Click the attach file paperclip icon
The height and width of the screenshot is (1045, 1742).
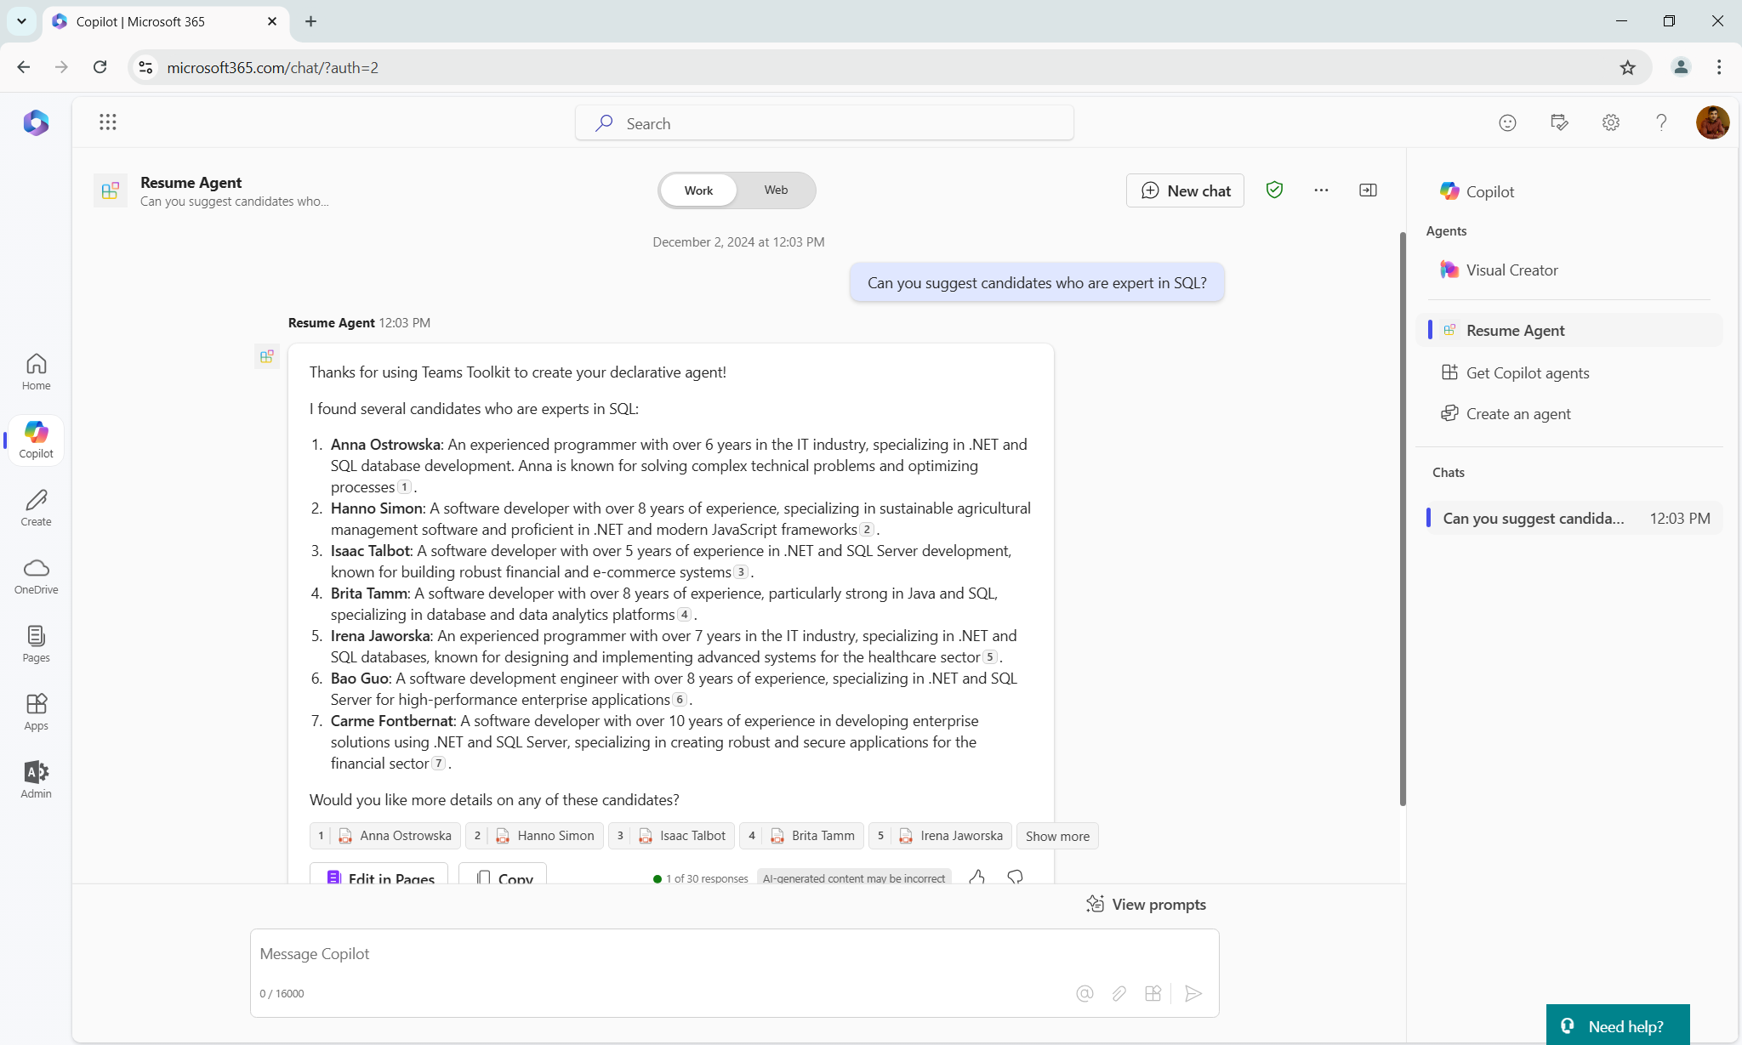pyautogui.click(x=1119, y=993)
